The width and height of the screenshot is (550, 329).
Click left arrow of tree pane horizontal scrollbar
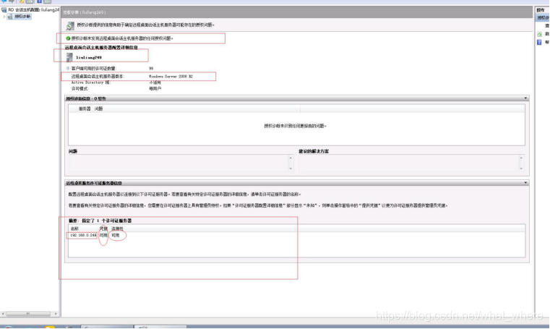pyautogui.click(x=3, y=314)
